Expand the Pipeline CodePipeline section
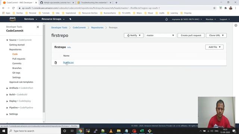239x134 pixels. tap(7, 108)
